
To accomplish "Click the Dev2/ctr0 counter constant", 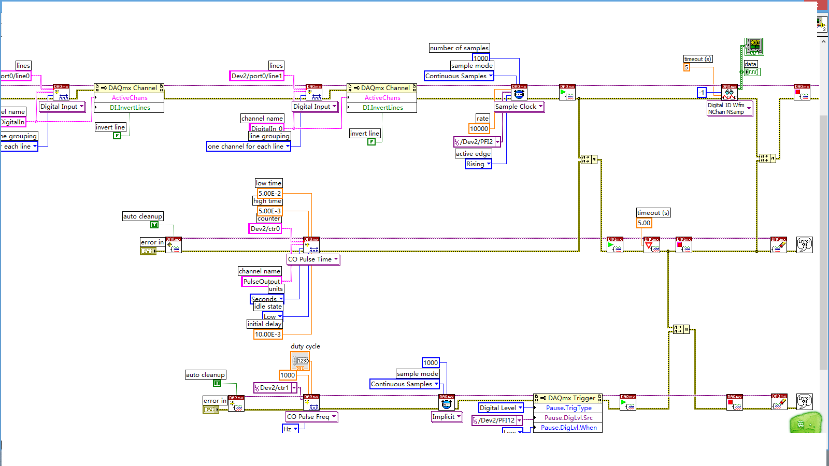I will [x=265, y=229].
